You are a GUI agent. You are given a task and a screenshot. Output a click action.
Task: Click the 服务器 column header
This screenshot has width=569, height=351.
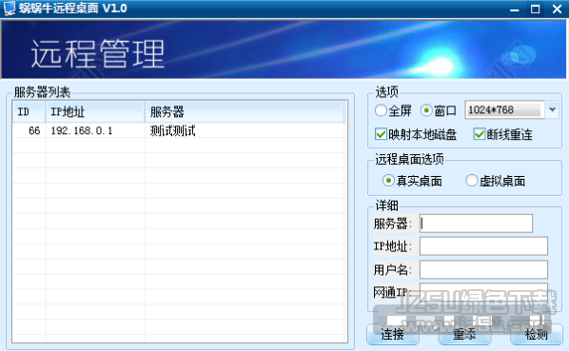click(245, 111)
